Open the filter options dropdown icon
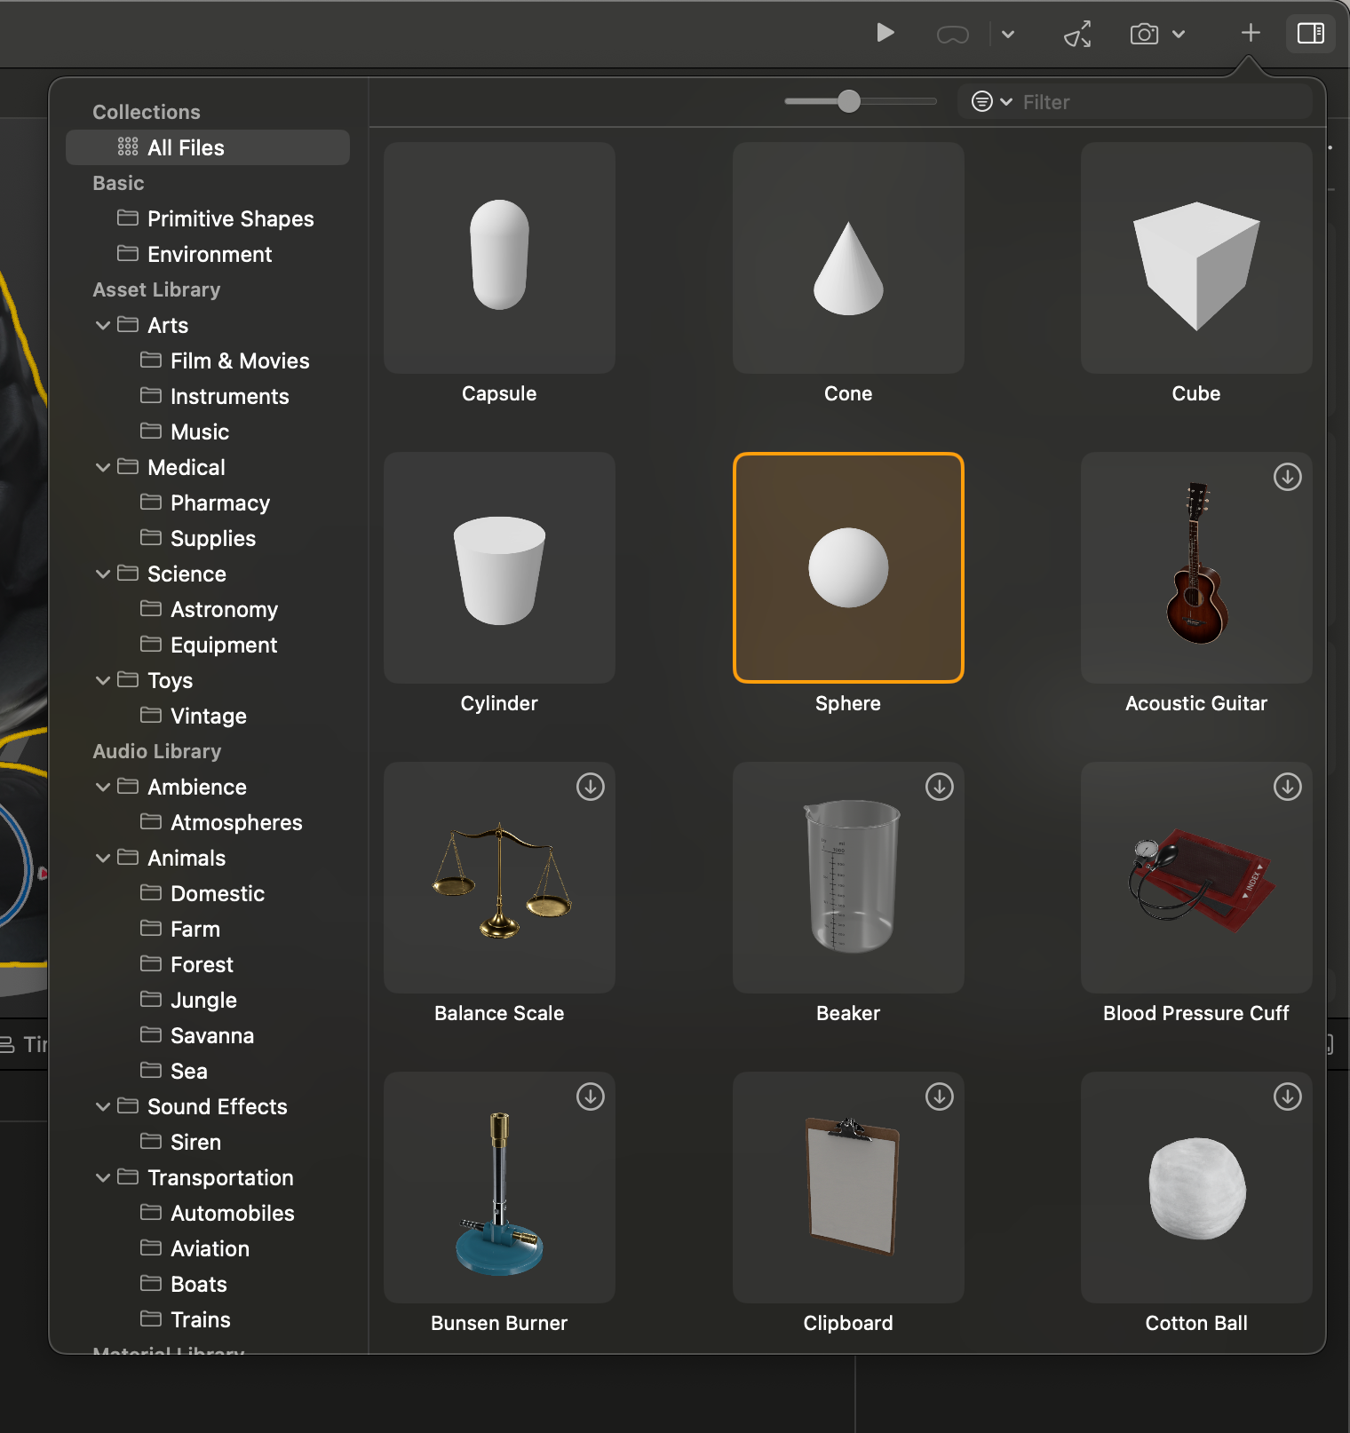The image size is (1350, 1433). click(991, 101)
